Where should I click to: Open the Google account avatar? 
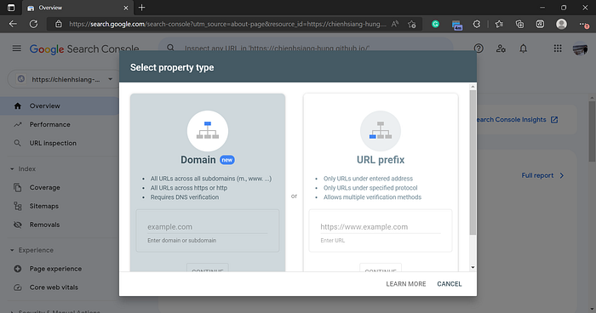click(580, 48)
